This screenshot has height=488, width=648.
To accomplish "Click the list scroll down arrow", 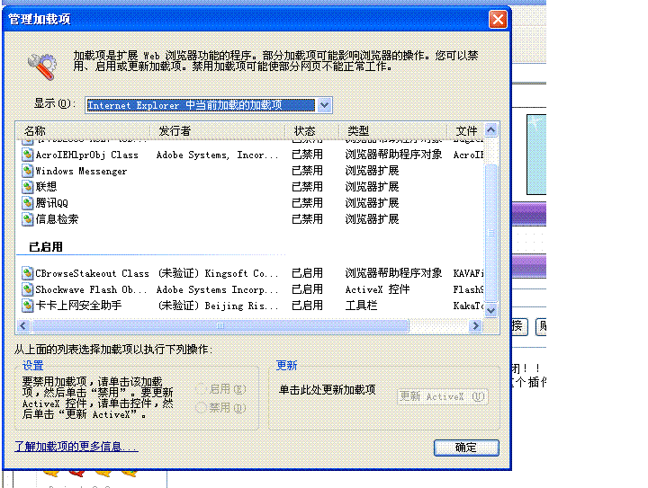I will click(x=490, y=310).
